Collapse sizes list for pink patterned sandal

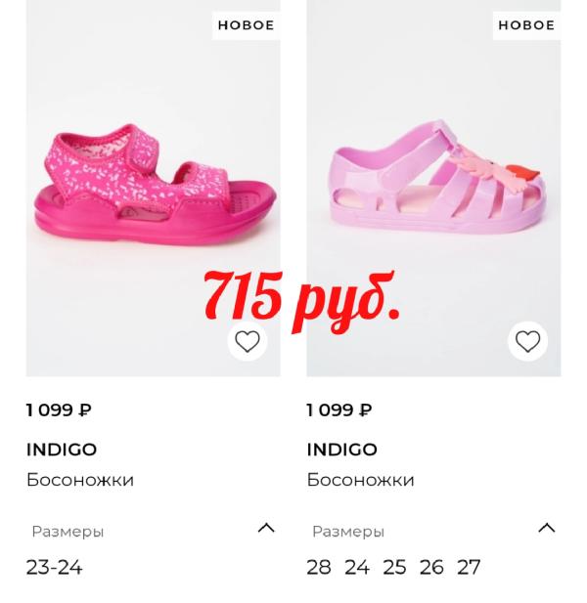tap(266, 528)
